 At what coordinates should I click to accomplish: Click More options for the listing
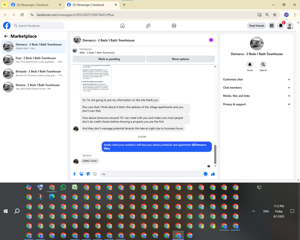181,59
